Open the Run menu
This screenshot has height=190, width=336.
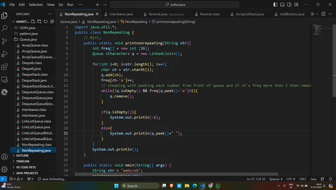click(70, 4)
